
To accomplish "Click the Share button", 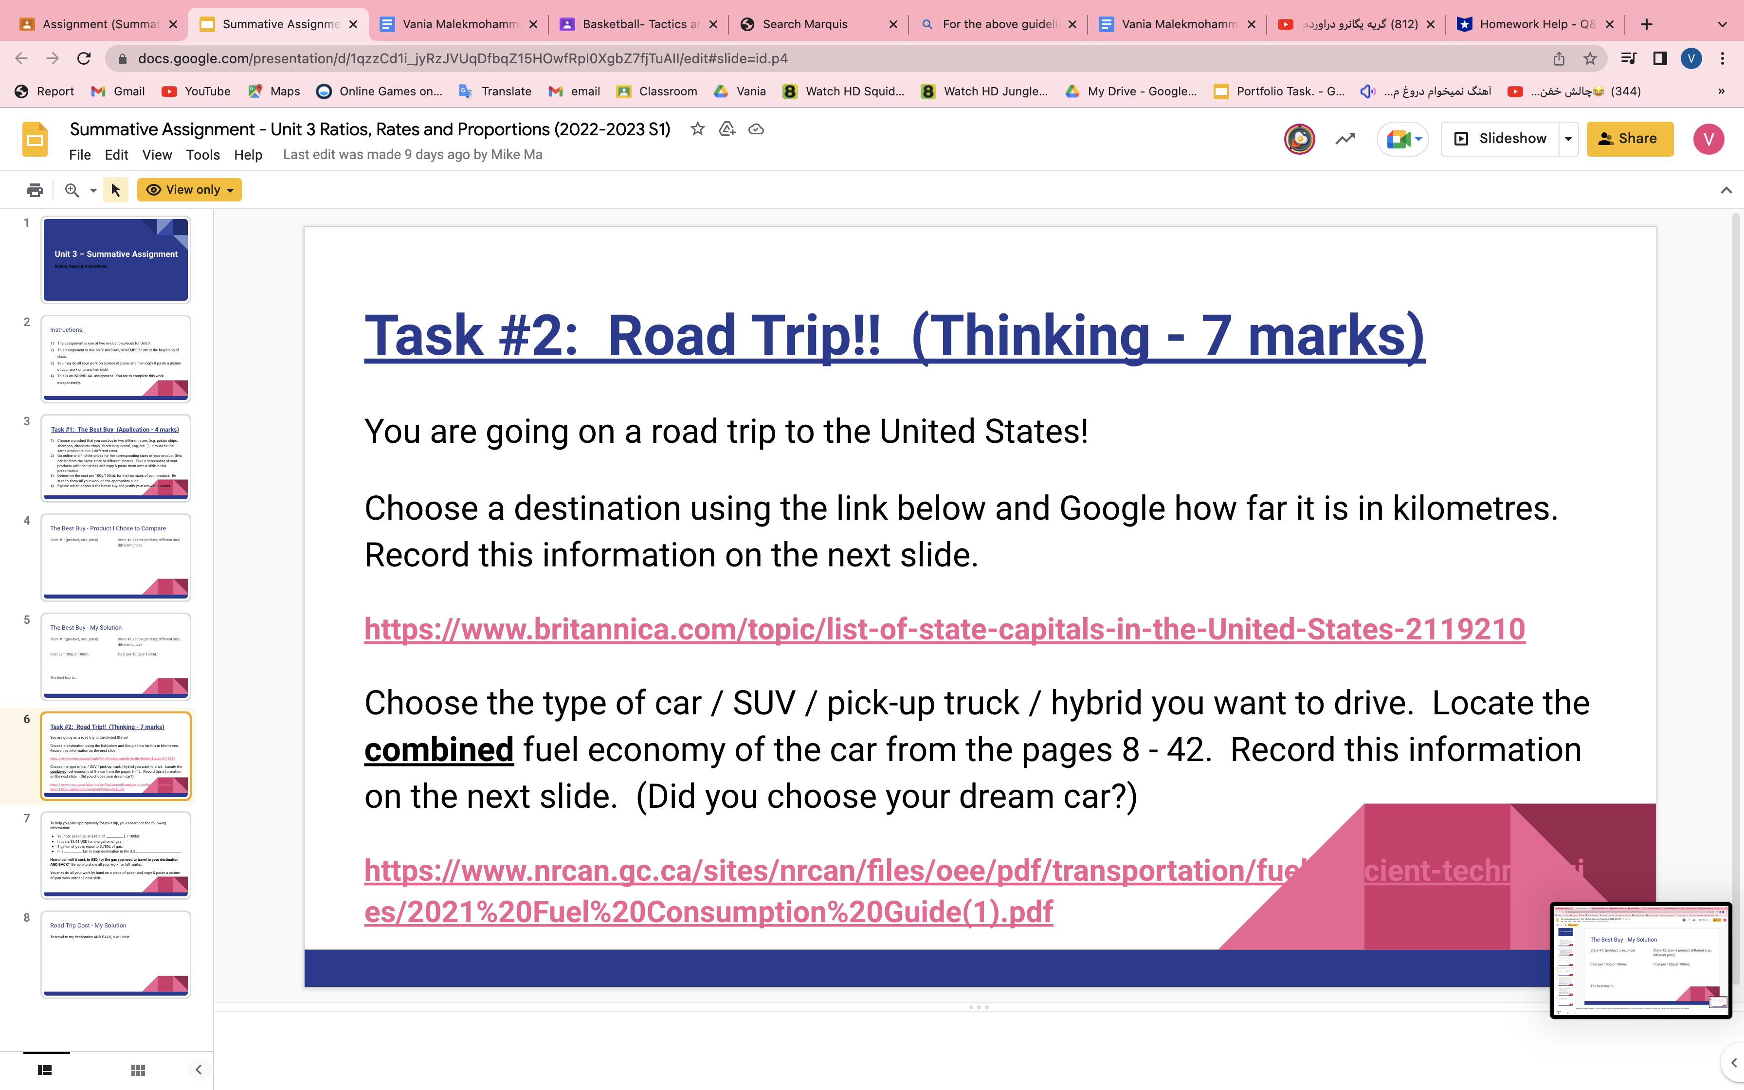I will pyautogui.click(x=1630, y=138).
